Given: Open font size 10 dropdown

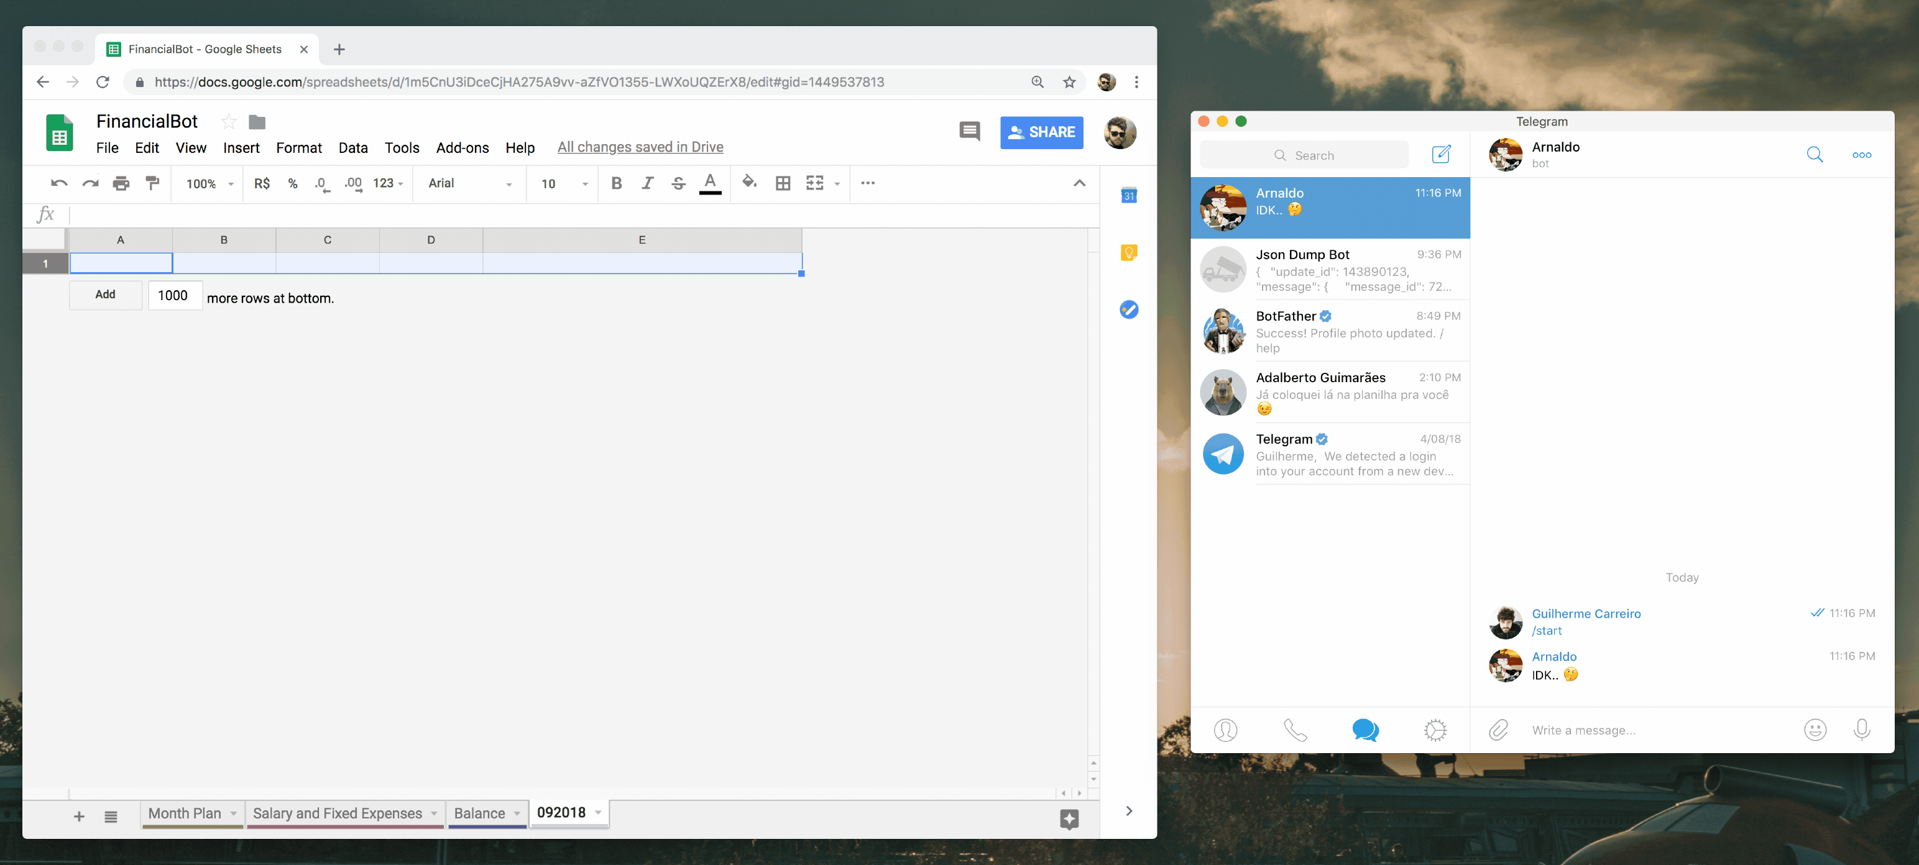Looking at the screenshot, I should coord(564,184).
